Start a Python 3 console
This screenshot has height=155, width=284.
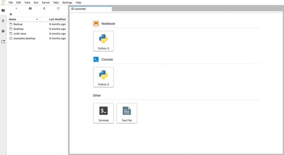[x=103, y=77]
